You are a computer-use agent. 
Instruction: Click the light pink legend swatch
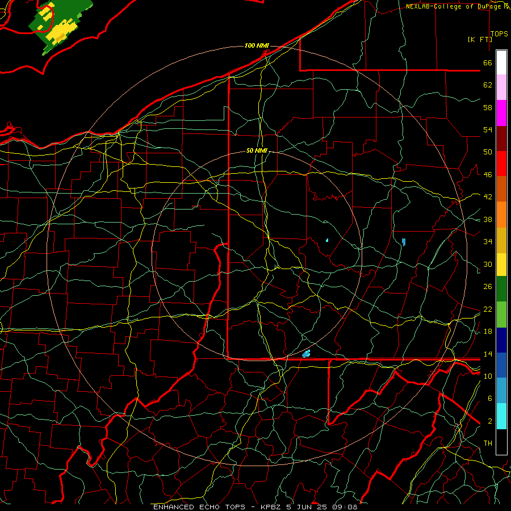pyautogui.click(x=501, y=87)
